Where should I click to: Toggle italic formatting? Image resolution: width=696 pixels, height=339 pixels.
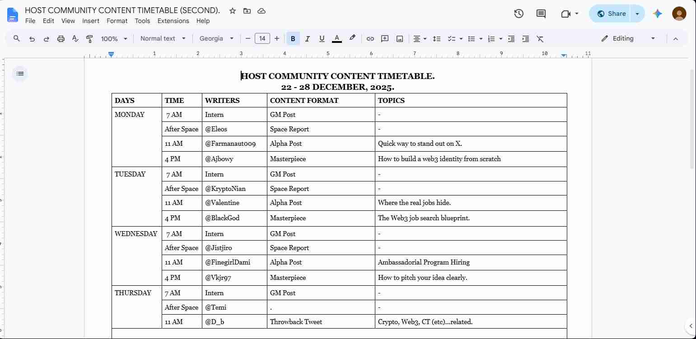pyautogui.click(x=307, y=39)
